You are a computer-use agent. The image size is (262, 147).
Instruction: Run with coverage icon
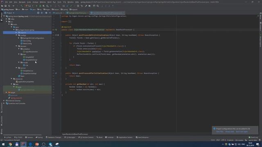[44, 6]
